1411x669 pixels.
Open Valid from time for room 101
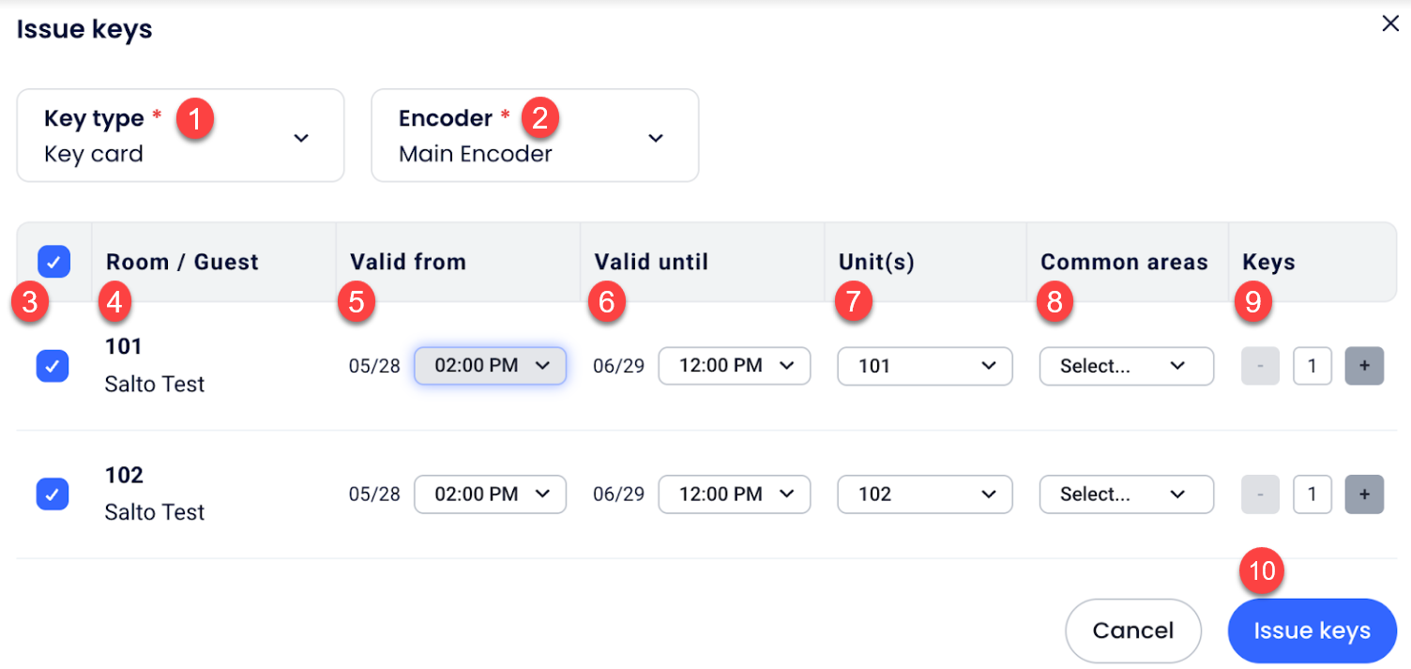(490, 366)
